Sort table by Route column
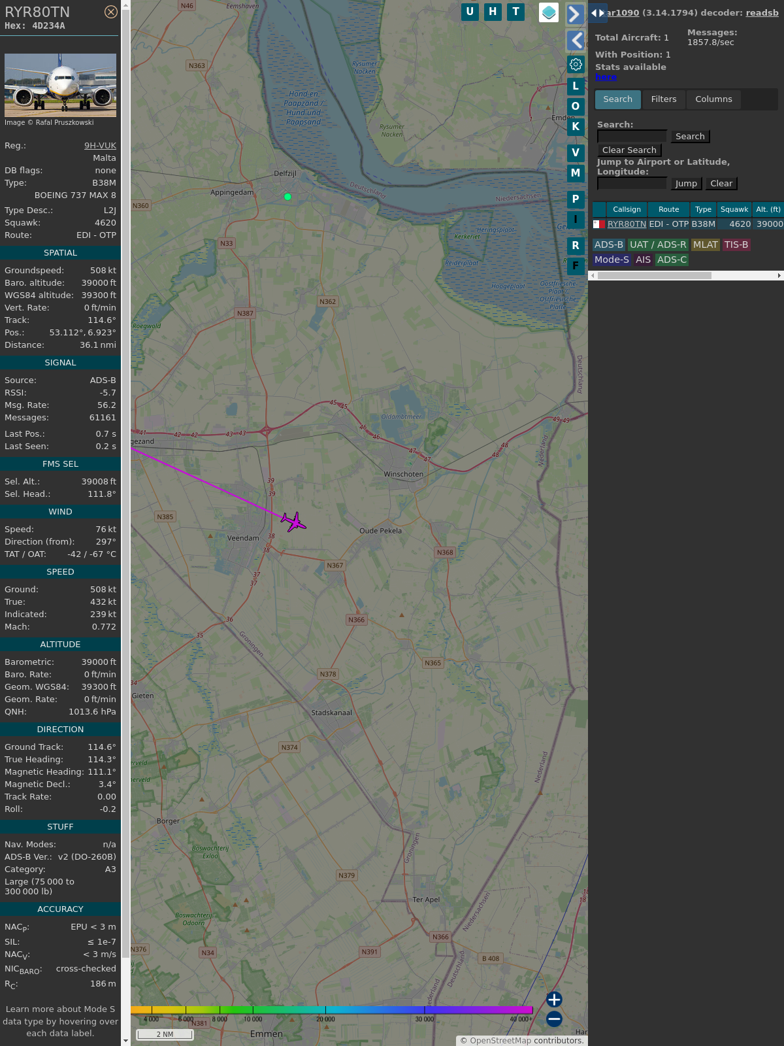 [x=668, y=209]
